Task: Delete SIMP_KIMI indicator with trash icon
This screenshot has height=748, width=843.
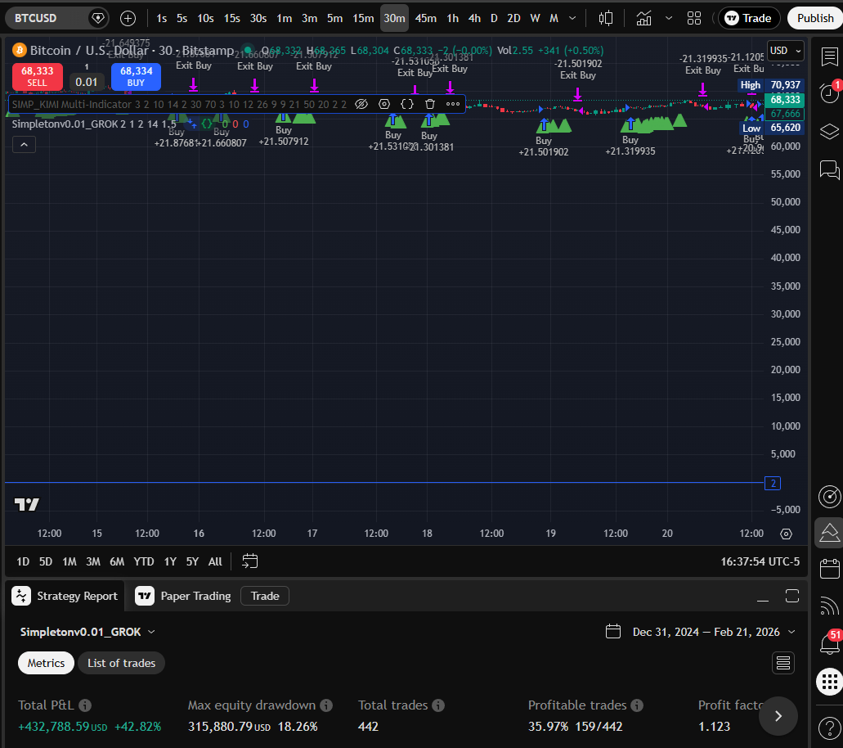Action: click(429, 104)
